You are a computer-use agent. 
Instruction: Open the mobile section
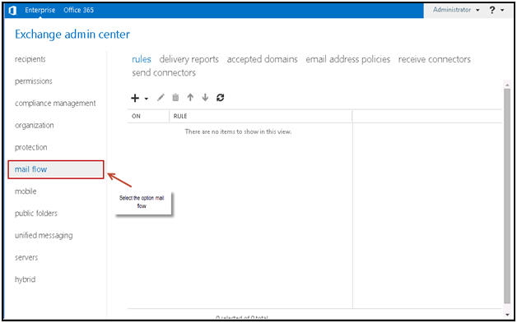26,191
